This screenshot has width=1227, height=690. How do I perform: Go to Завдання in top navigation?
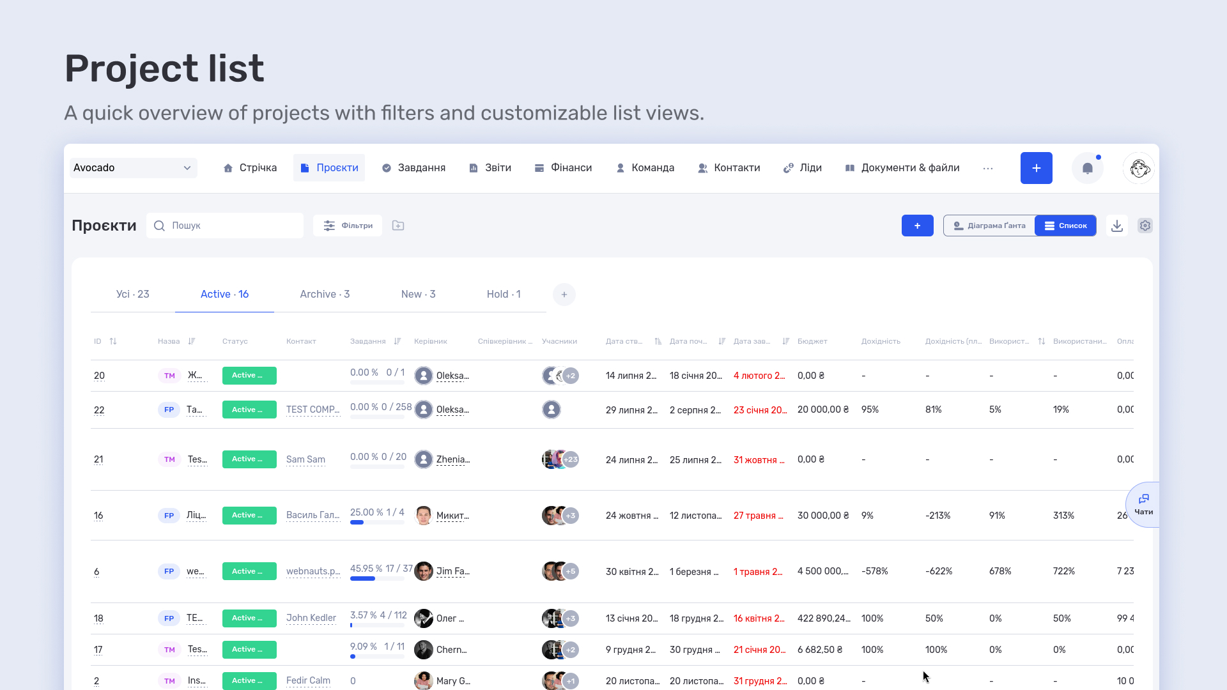click(x=413, y=168)
